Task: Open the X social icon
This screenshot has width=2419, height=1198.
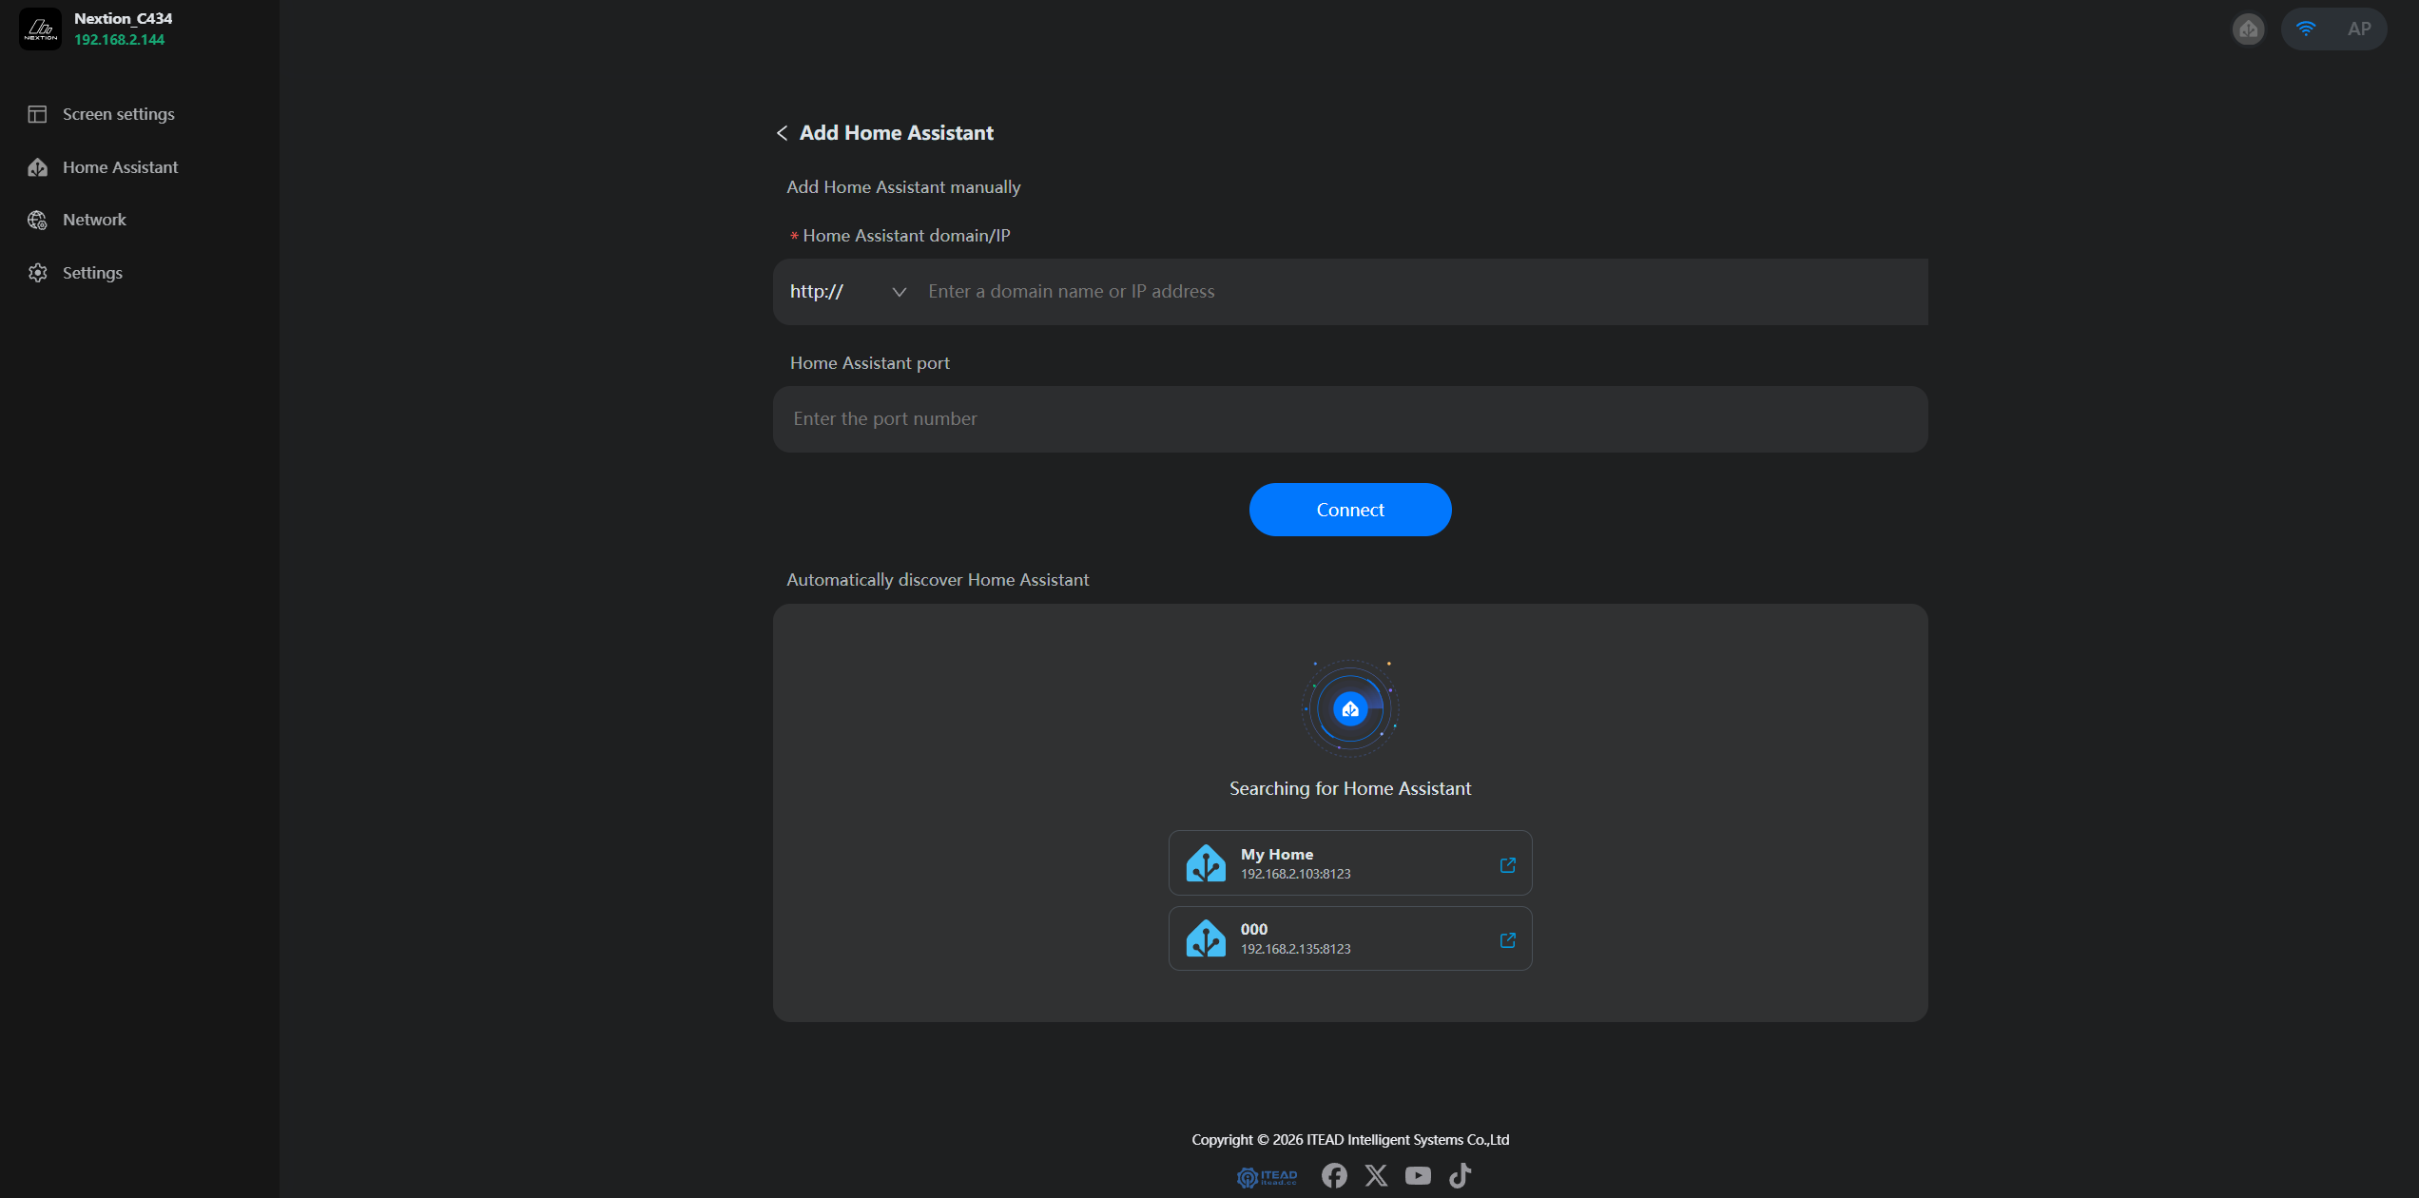Action: (x=1376, y=1176)
